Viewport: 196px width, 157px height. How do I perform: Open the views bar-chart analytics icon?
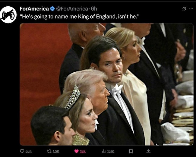click(x=104, y=151)
